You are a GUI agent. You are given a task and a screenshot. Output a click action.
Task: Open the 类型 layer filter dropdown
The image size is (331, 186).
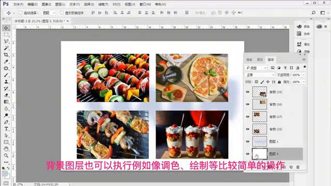point(256,68)
